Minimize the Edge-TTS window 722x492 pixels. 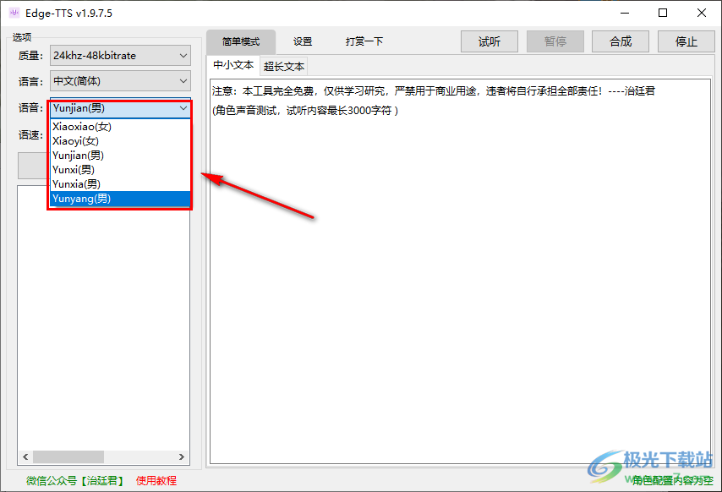point(625,13)
